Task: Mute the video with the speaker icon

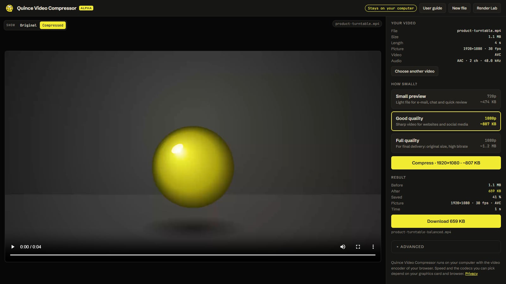Action: 343,247
